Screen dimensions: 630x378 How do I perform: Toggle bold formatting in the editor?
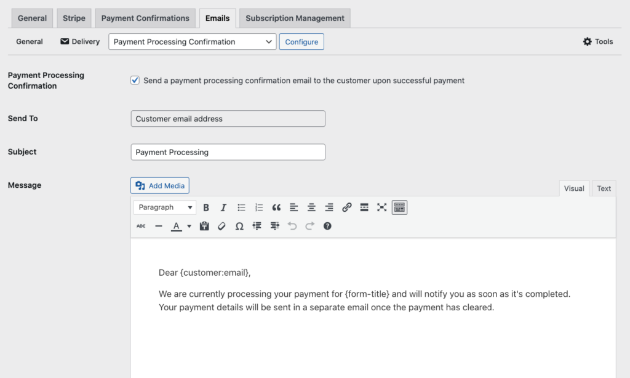[206, 207]
